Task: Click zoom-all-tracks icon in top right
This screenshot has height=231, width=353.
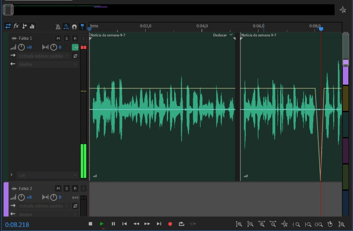Action: pos(343,10)
